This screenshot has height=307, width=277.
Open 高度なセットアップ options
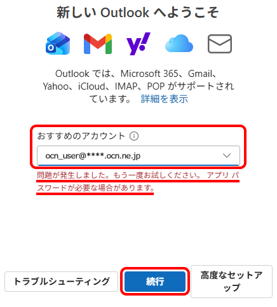[x=231, y=282]
